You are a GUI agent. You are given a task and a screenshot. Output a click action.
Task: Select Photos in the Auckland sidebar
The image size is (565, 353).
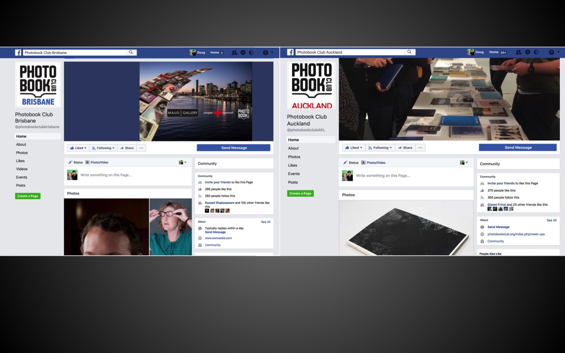[x=294, y=157]
